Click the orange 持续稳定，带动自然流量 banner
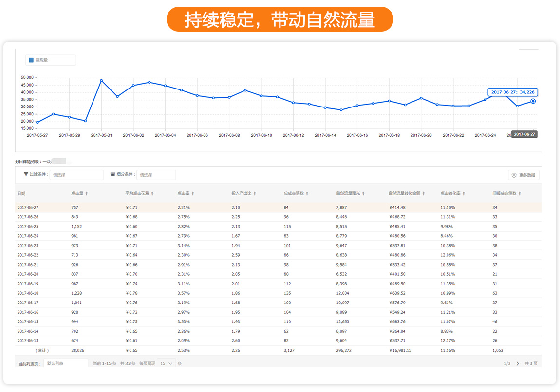 (280, 19)
